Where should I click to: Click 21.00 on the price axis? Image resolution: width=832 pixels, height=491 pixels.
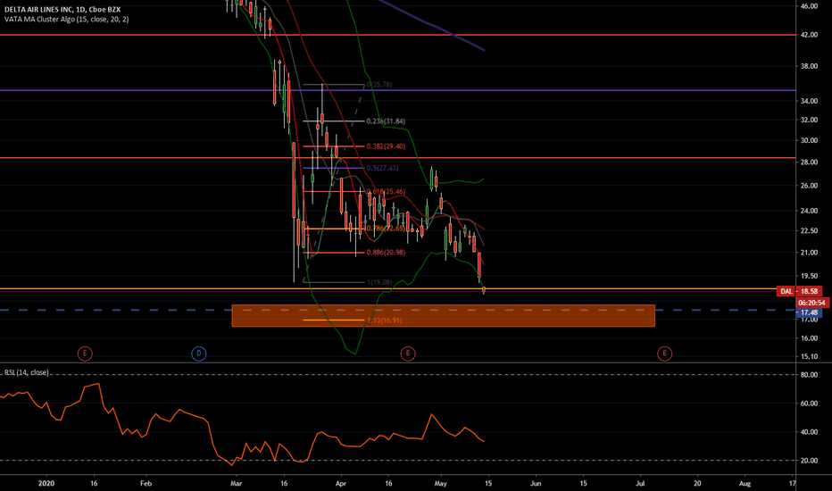(x=809, y=253)
